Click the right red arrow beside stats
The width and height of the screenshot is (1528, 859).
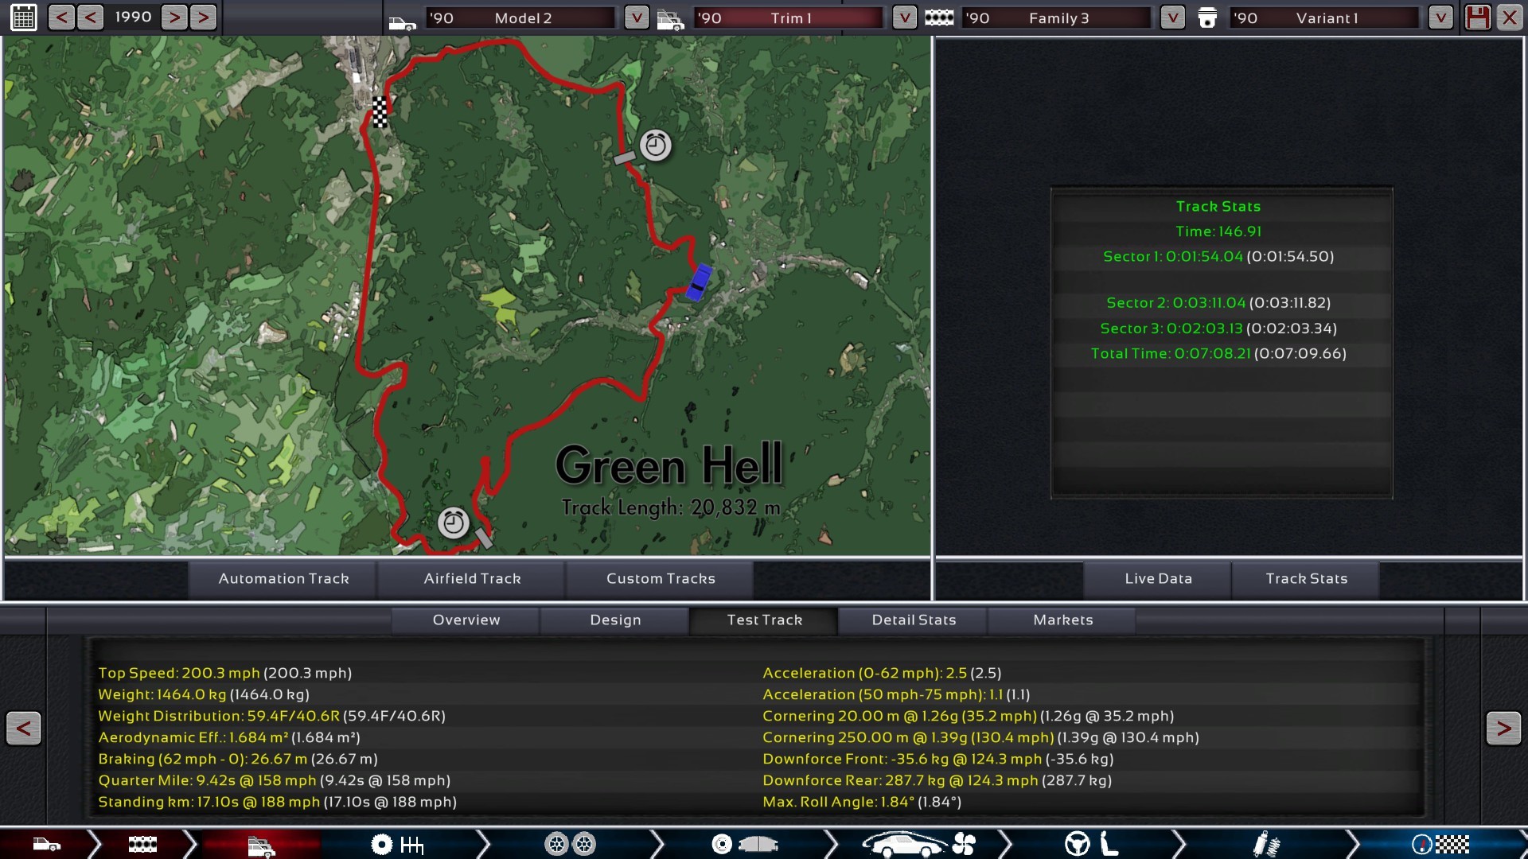[1503, 728]
